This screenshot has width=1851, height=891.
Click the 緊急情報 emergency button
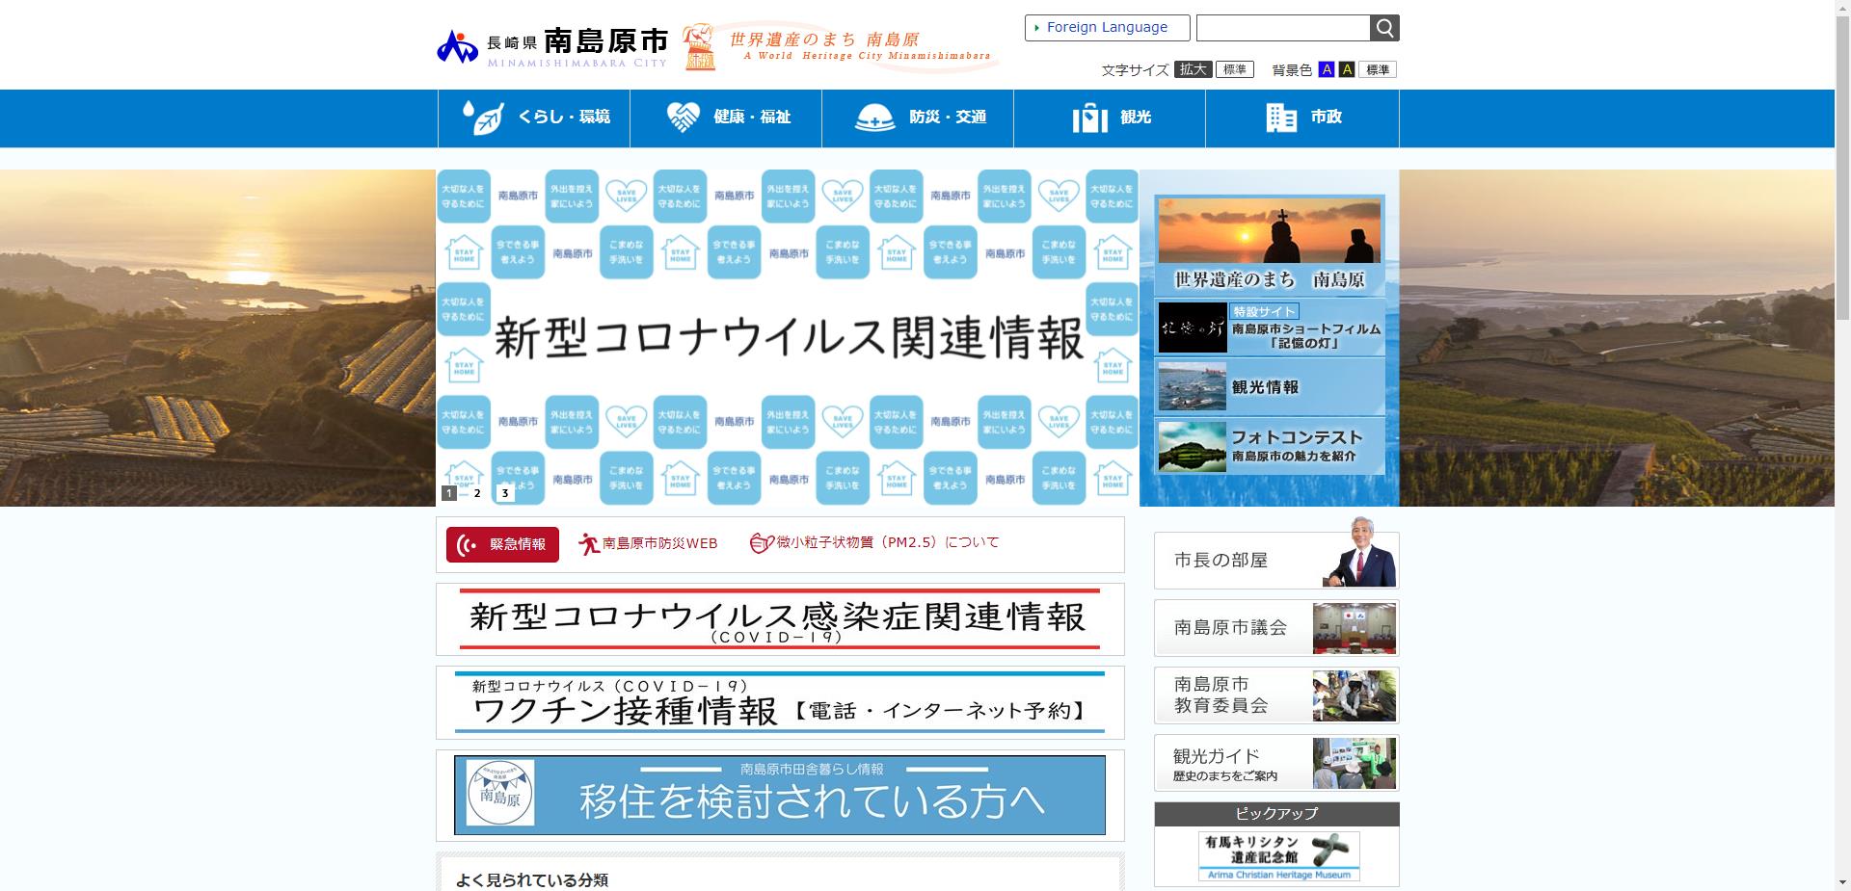coord(502,543)
